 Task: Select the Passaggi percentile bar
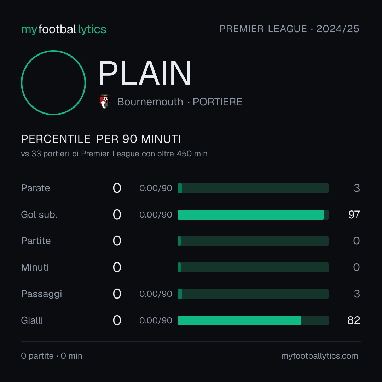coord(253,294)
